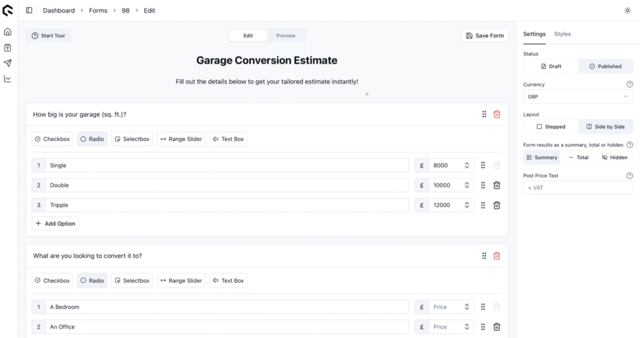Select Radio type for convert question
Viewport: 640px width, 338px height.
point(92,281)
